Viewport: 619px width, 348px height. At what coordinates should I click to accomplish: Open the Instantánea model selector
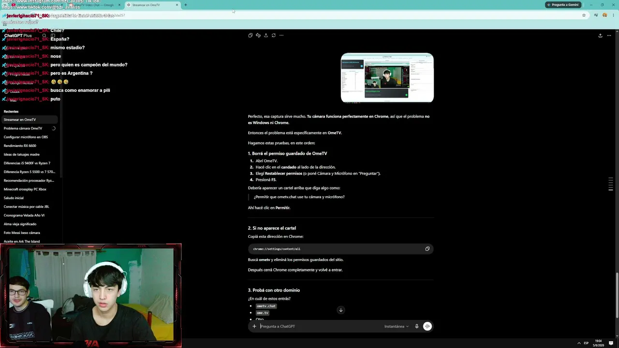[397, 326]
